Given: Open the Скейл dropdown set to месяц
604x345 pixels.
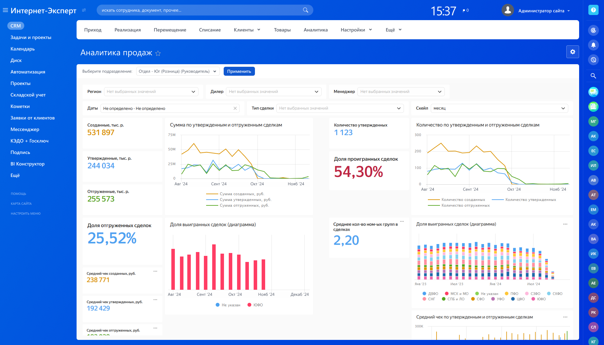Looking at the screenshot, I should pos(499,108).
